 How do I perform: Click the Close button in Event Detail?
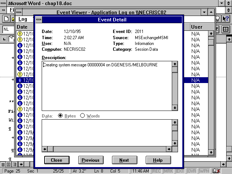[57, 160]
